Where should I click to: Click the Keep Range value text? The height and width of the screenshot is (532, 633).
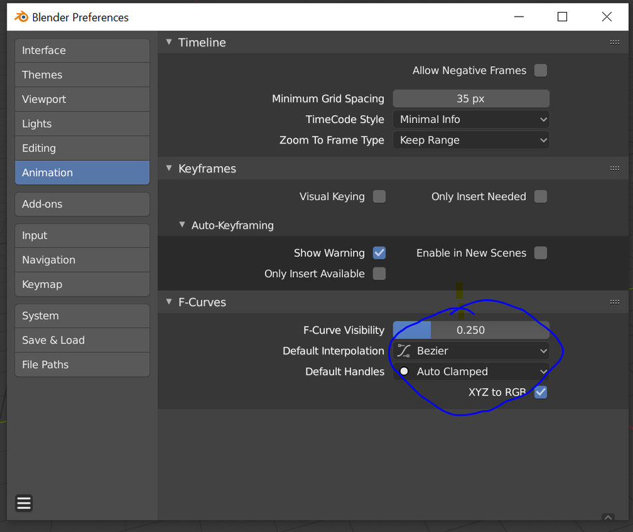pyautogui.click(x=429, y=140)
